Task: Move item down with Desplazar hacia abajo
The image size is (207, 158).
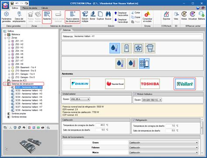Action: coord(121,20)
